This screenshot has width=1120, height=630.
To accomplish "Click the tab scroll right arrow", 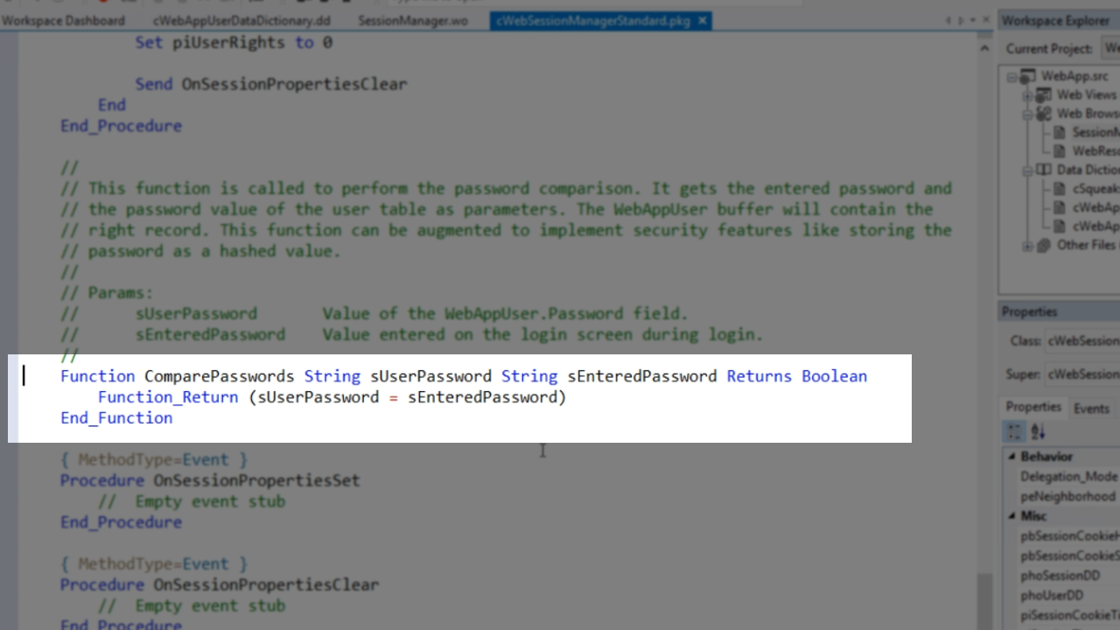I will [x=961, y=20].
